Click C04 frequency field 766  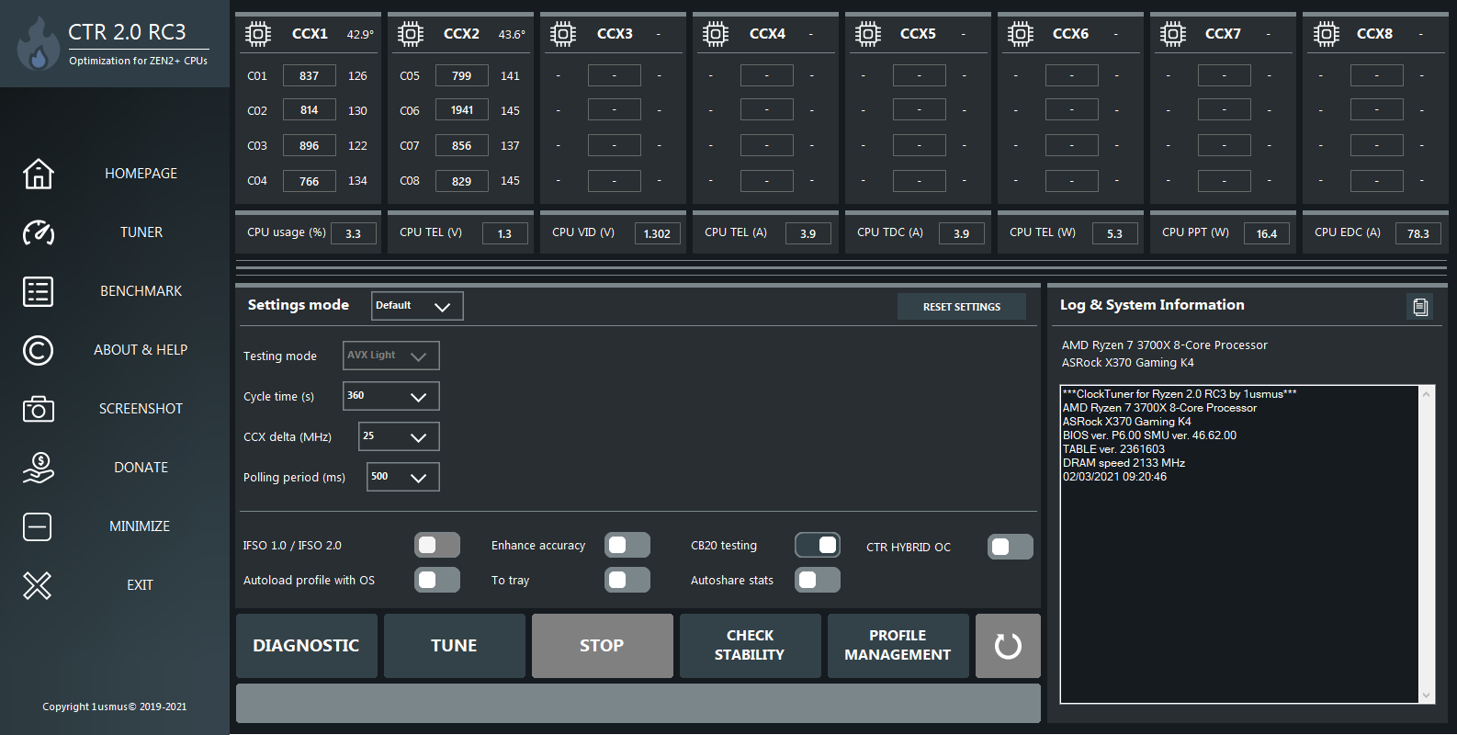click(x=310, y=181)
